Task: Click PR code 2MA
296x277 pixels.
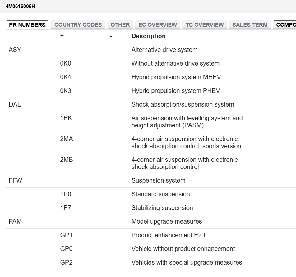Action: 67,139
